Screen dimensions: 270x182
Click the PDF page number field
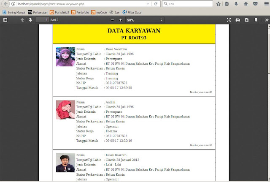coord(42,20)
